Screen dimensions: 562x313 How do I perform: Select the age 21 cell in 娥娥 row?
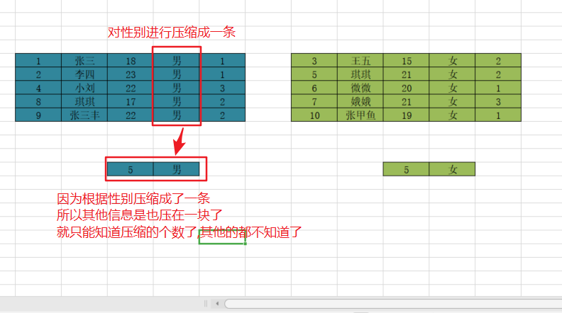click(x=406, y=101)
